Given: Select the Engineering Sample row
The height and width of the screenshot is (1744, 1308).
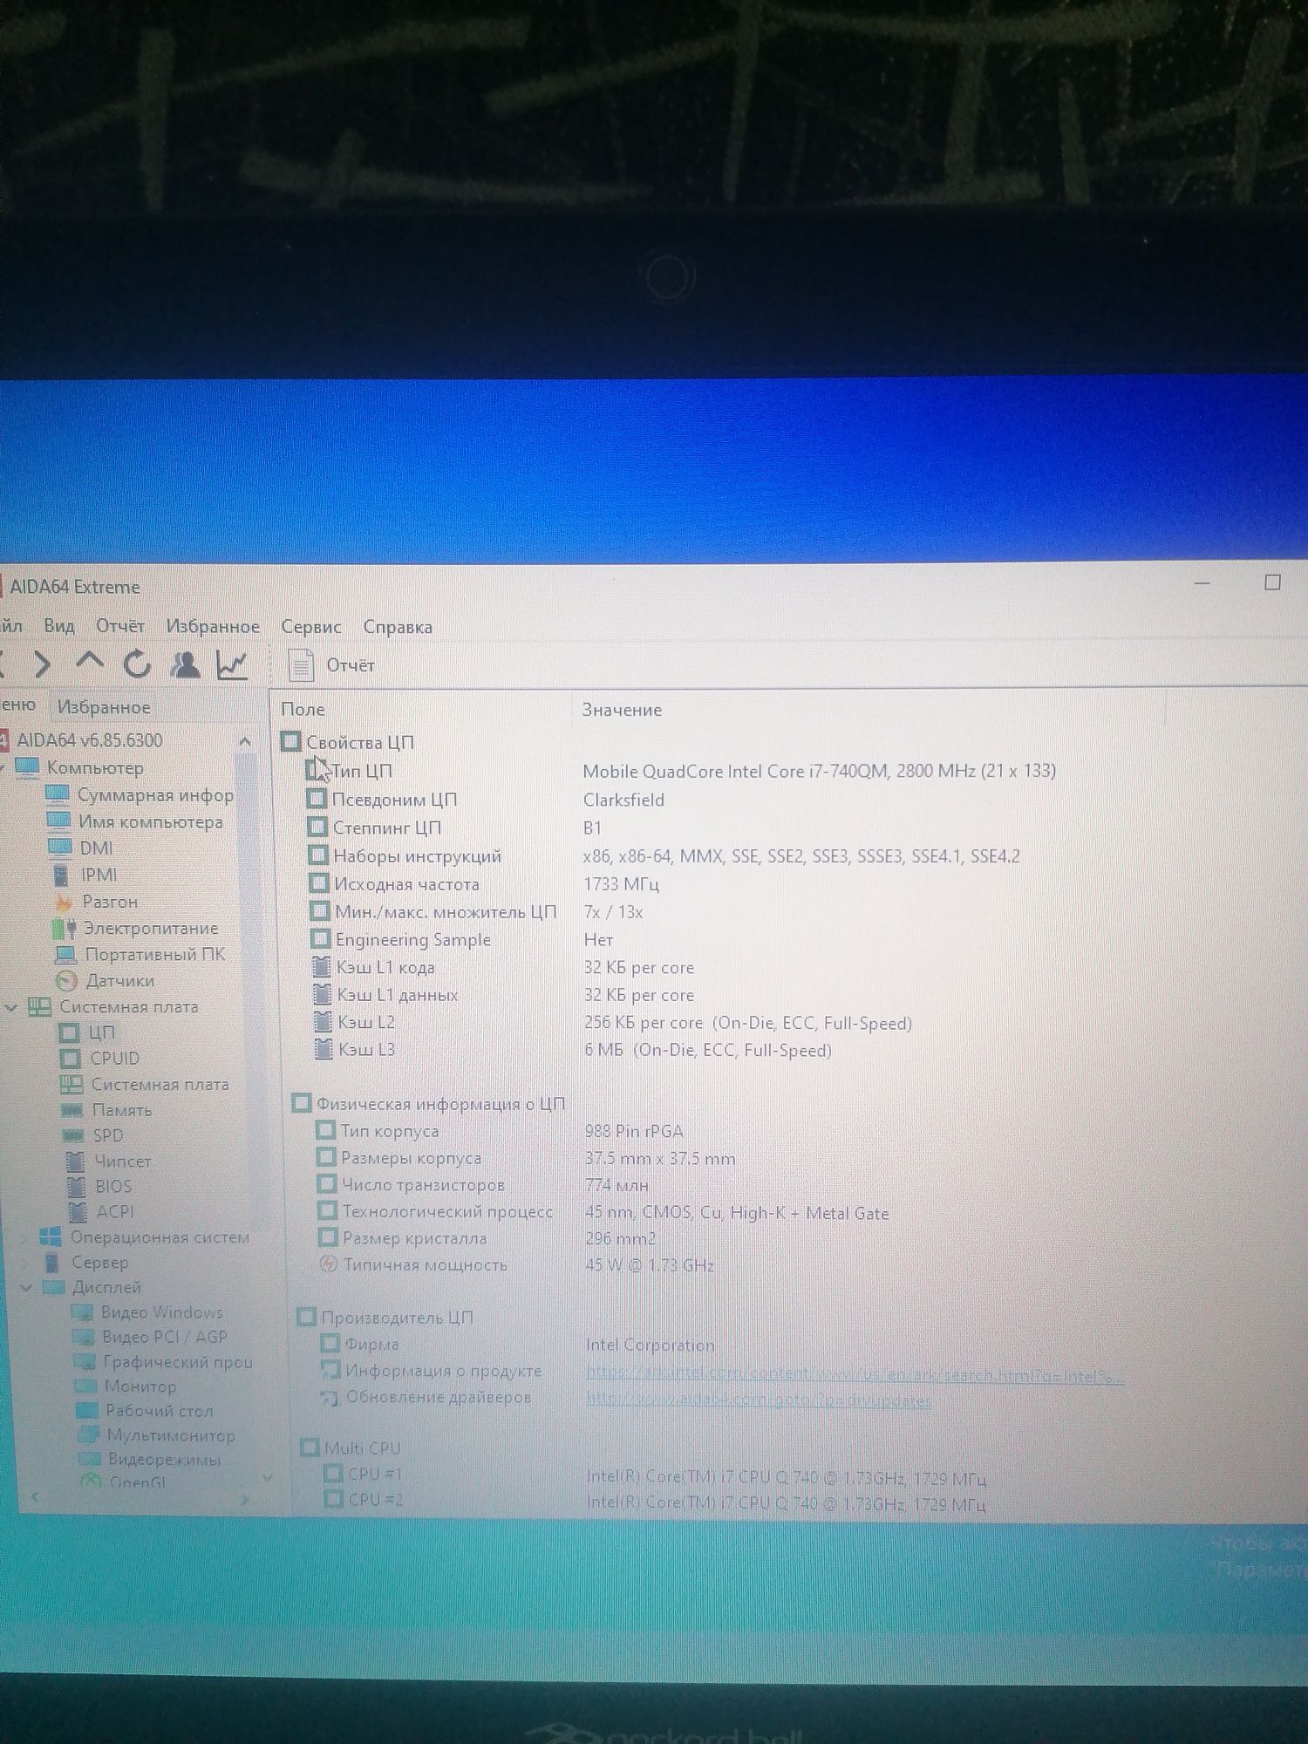Looking at the screenshot, I should pyautogui.click(x=463, y=940).
